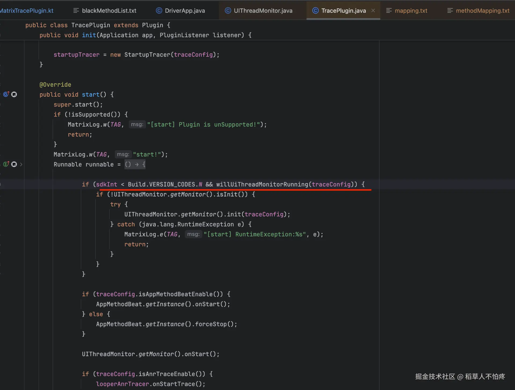Click the class icon on DriverApp.java tab

pos(159,10)
